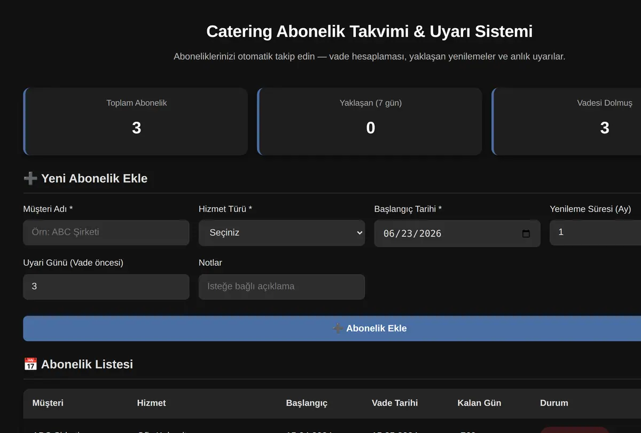Open the Hizmet Türü dropdown
The height and width of the screenshot is (433, 641).
282,233
